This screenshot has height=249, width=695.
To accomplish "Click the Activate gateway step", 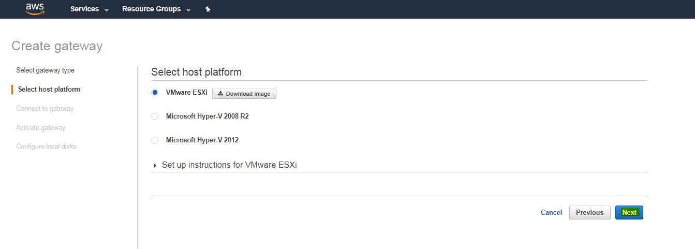I will pos(41,128).
